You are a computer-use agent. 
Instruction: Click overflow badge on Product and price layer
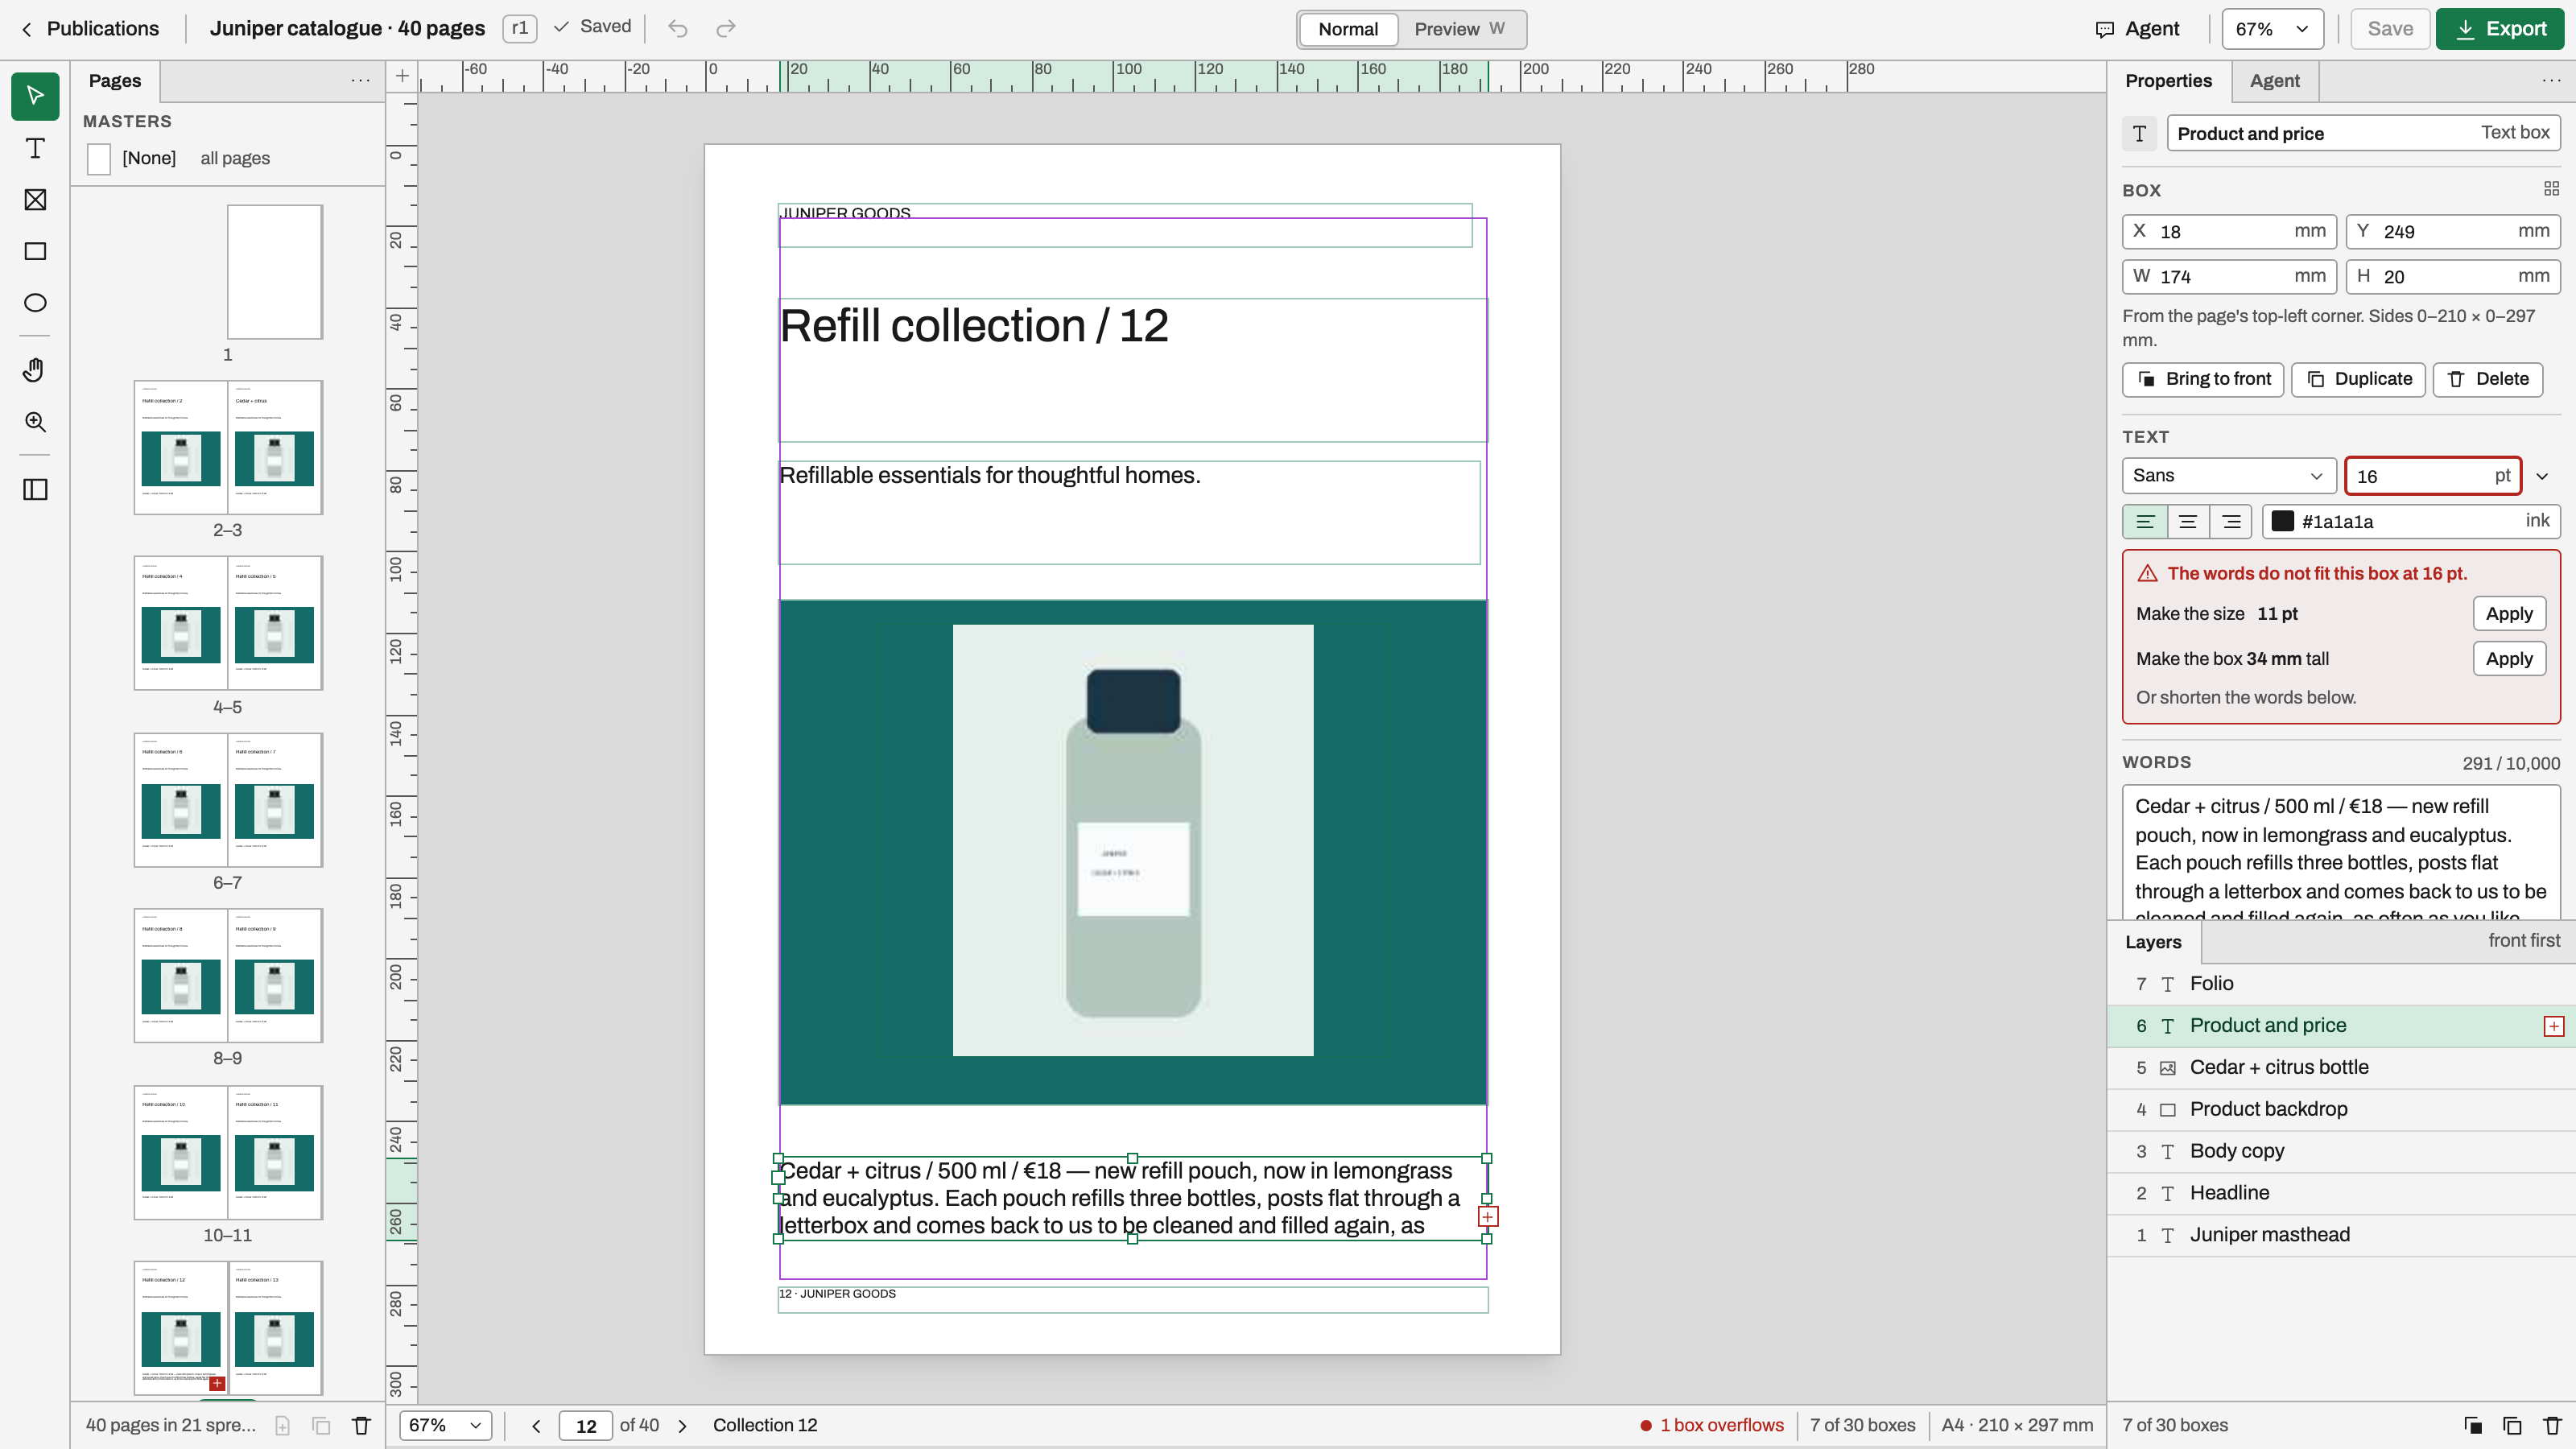[2554, 1026]
